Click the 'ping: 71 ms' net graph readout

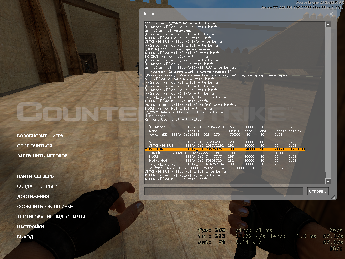click(x=253, y=230)
